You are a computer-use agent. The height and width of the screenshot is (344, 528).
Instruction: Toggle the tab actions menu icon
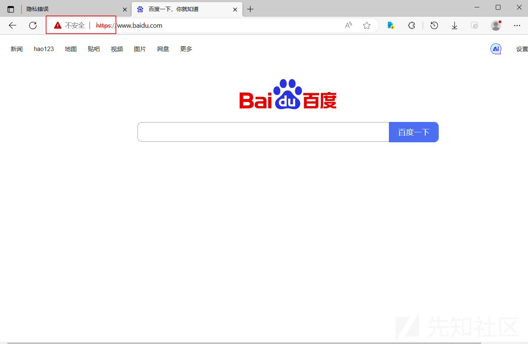[11, 9]
